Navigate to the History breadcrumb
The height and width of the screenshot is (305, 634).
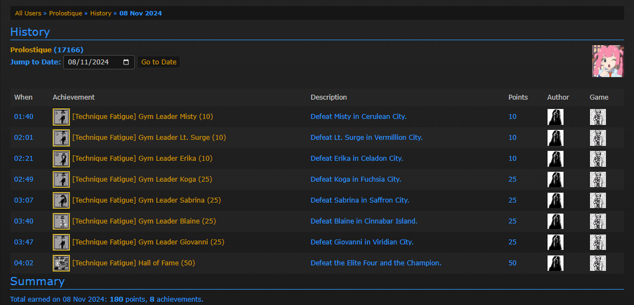[x=101, y=13]
